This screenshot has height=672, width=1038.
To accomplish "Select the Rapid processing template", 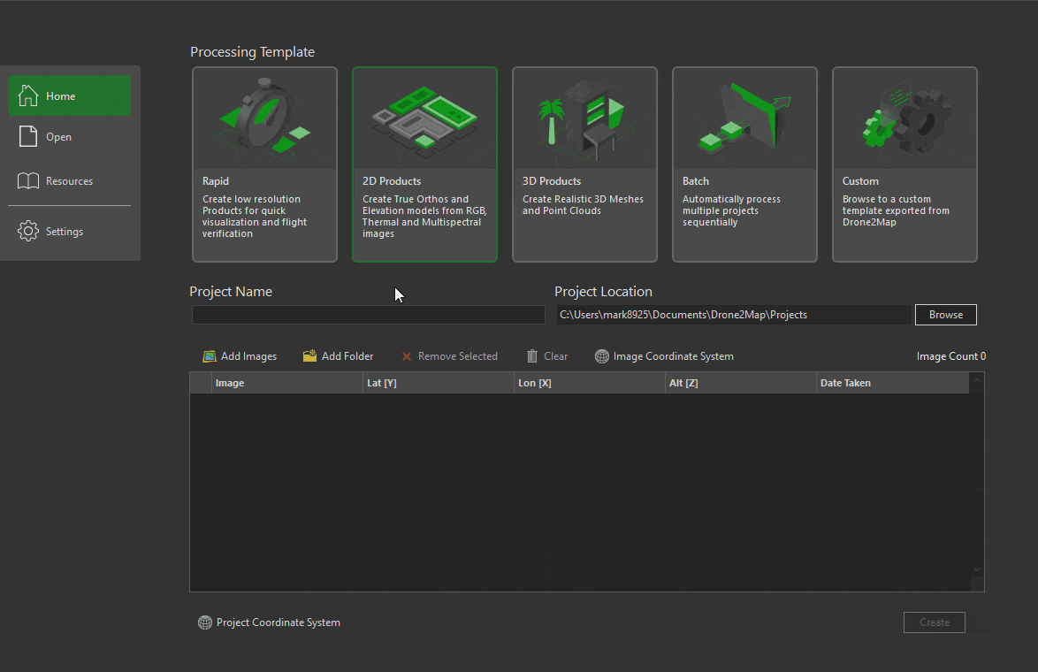I will coord(264,164).
